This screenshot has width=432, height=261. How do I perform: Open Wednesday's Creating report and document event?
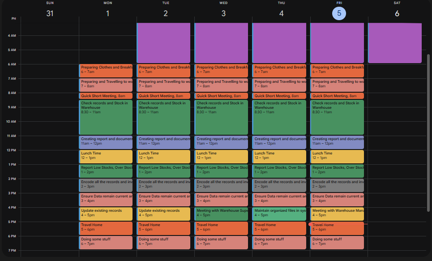pos(222,142)
